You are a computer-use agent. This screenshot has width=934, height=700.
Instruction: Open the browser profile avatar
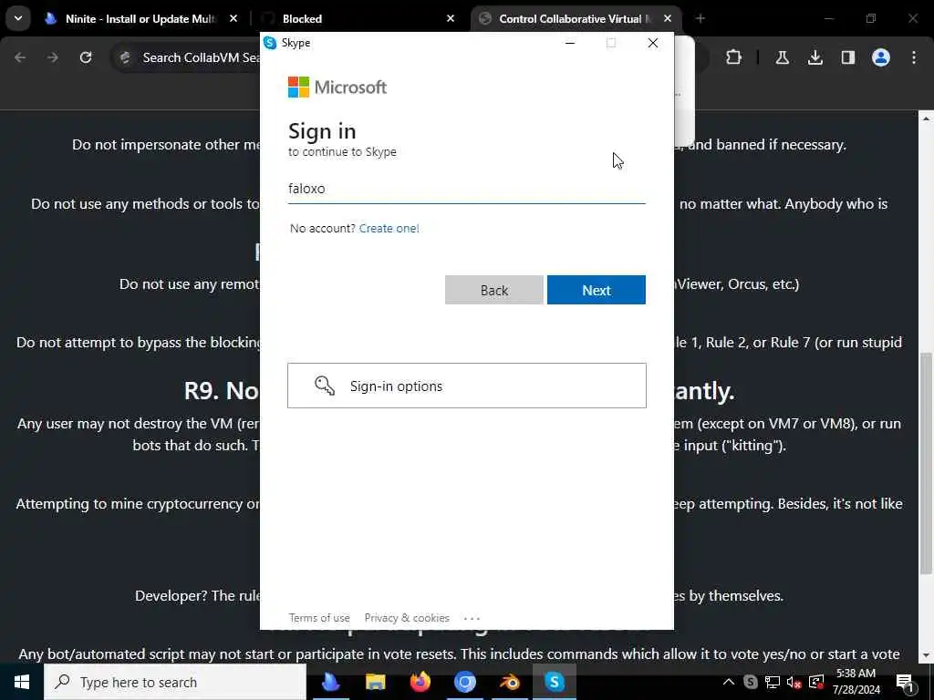click(x=881, y=57)
